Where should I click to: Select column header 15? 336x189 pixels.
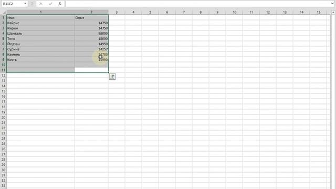[318, 12]
